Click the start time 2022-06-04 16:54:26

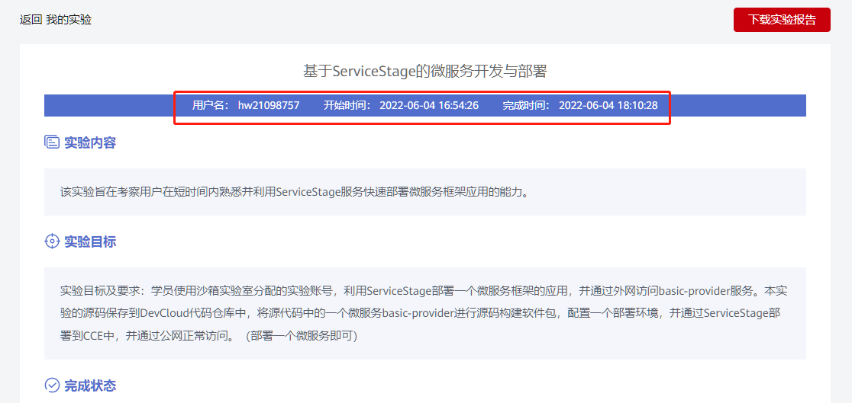pos(429,105)
